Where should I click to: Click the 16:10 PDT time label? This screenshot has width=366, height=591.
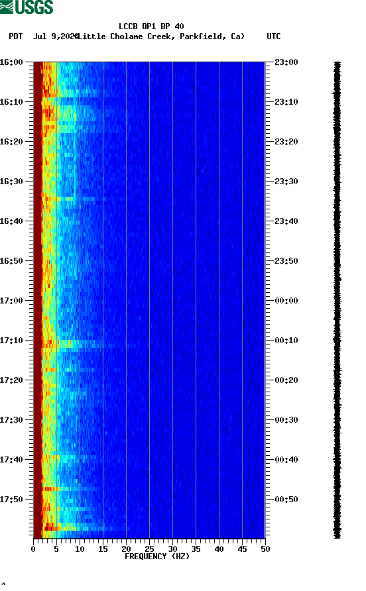[11, 102]
